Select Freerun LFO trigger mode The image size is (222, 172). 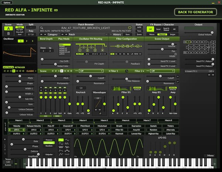pos(49,140)
